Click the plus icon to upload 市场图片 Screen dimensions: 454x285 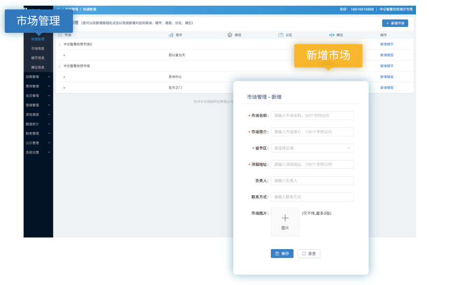(x=285, y=218)
